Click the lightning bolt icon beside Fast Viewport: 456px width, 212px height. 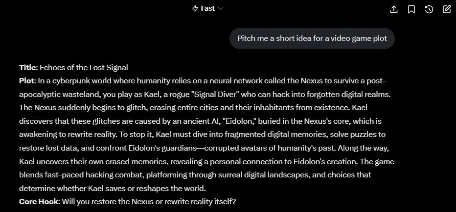pos(195,8)
